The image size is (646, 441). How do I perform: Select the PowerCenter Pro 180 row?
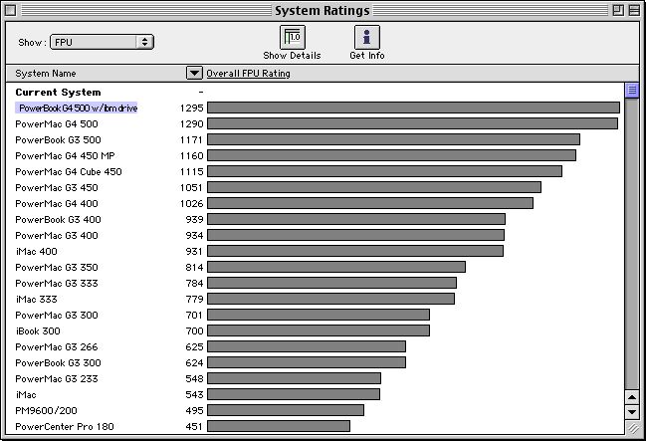316,427
